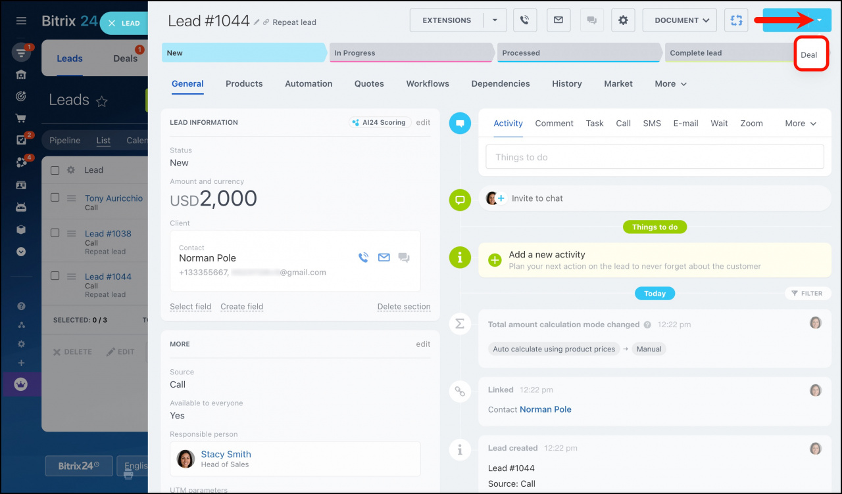Select Deal from the dropdown menu
This screenshot has height=494, width=842.
tap(809, 55)
